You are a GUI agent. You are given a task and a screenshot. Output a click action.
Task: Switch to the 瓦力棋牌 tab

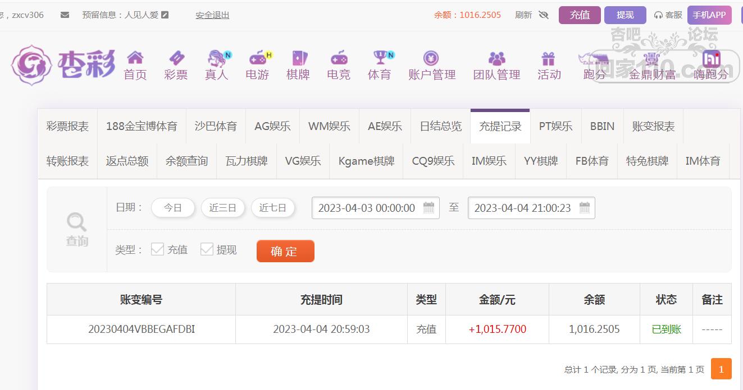click(x=246, y=161)
